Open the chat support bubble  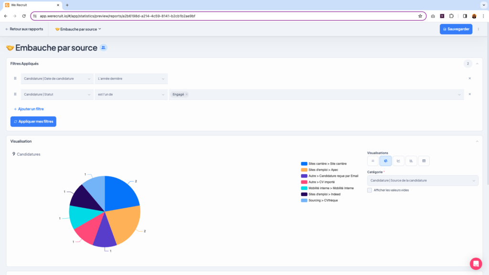(476, 264)
